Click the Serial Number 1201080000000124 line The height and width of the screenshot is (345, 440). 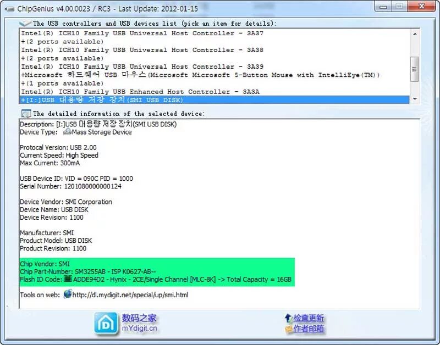[x=71, y=186]
